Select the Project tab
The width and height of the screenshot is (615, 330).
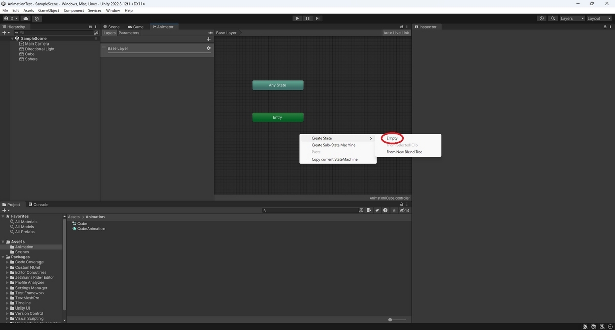tap(11, 205)
